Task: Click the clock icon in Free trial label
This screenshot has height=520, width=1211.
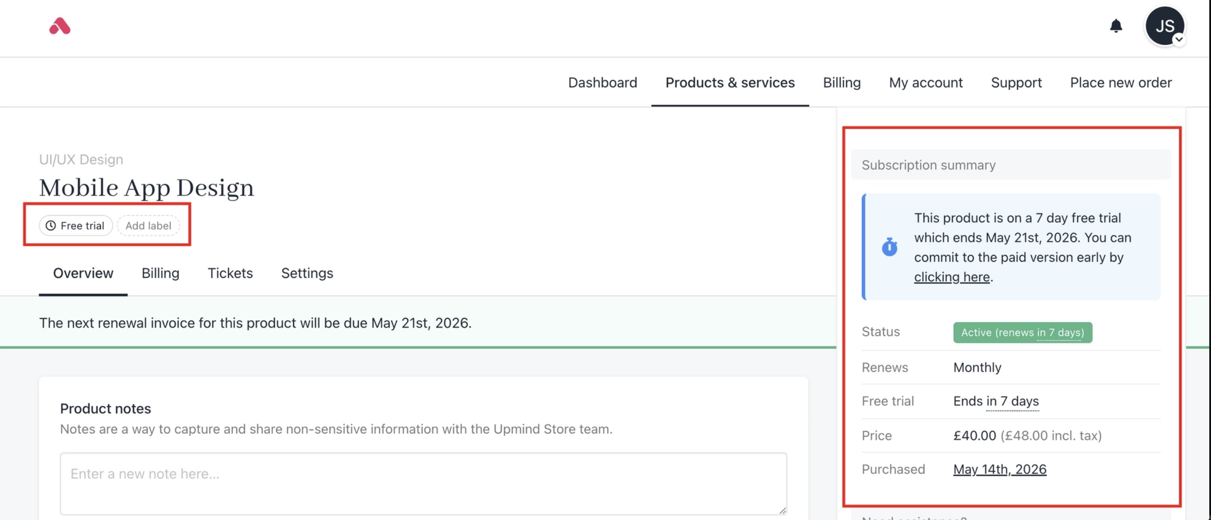Action: pos(50,226)
